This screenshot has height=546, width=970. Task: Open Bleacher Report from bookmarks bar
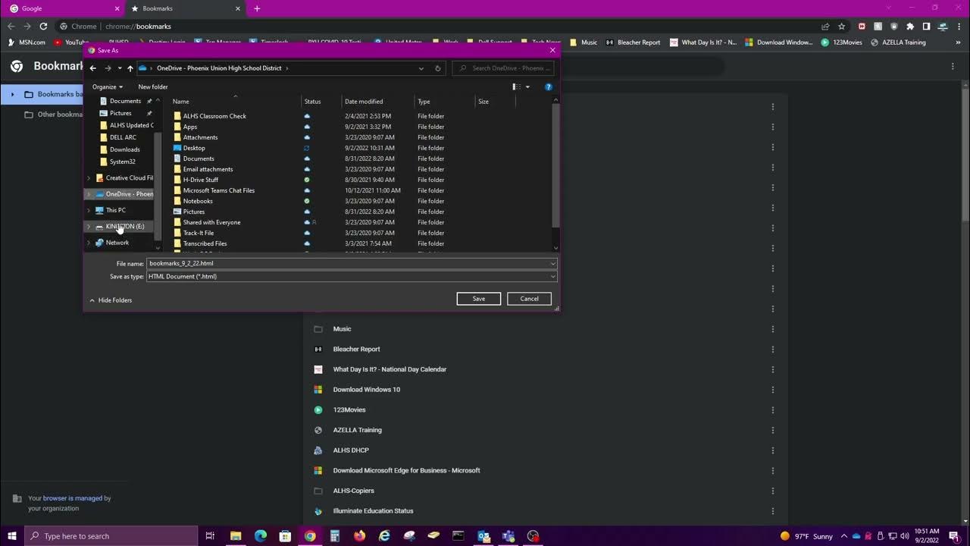tap(632, 42)
